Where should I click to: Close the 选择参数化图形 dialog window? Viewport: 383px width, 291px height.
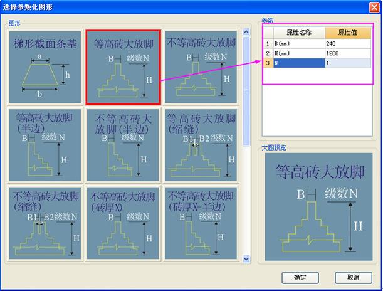[x=374, y=6]
